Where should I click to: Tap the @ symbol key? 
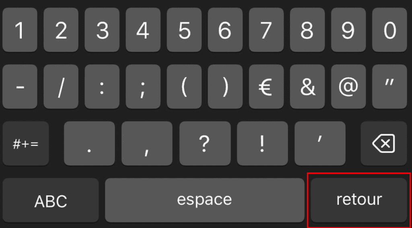(x=348, y=87)
